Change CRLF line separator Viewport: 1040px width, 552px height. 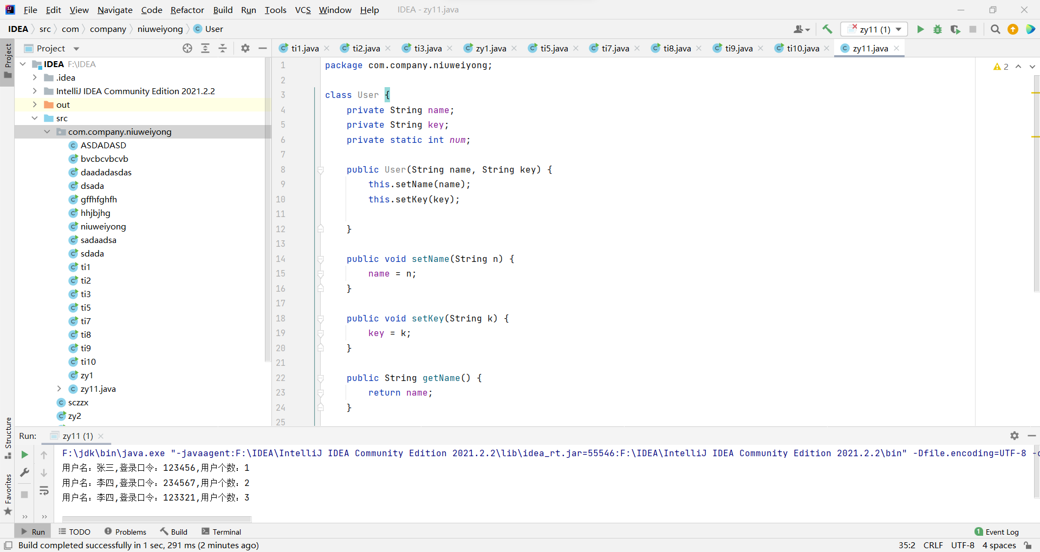pyautogui.click(x=933, y=546)
